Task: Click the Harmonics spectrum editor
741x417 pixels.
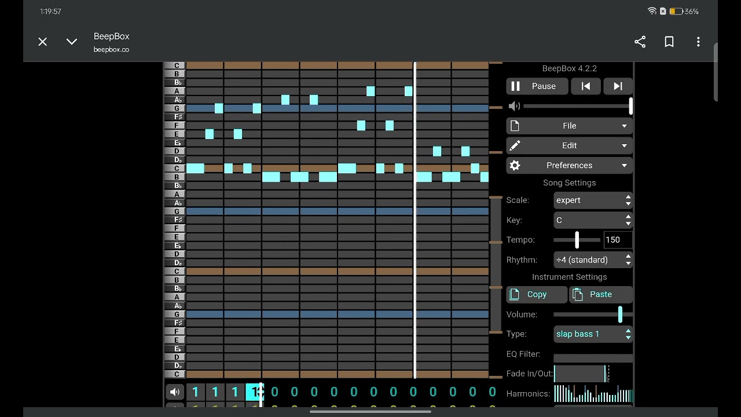Action: [593, 394]
